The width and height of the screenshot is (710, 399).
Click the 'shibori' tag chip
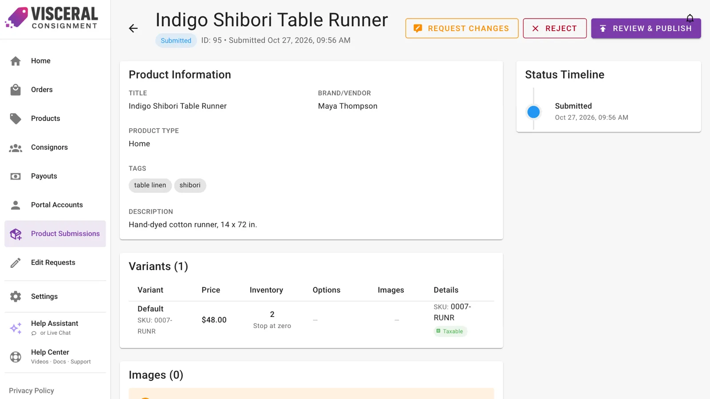[190, 185]
